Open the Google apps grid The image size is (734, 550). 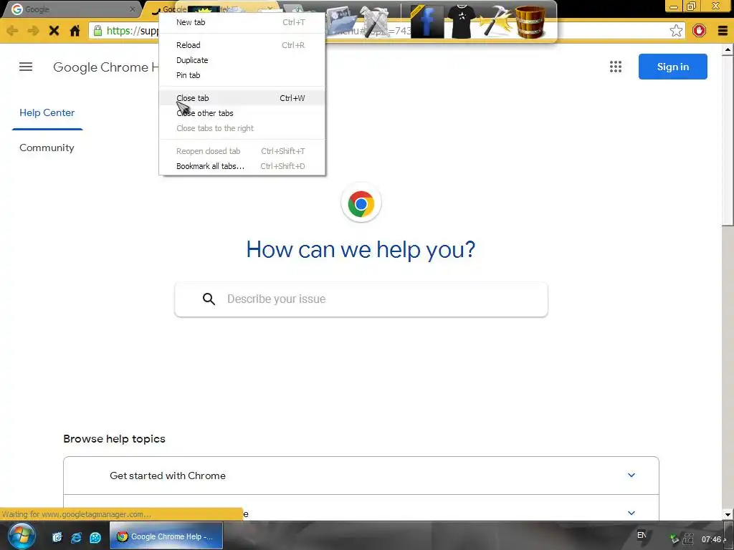tap(616, 67)
